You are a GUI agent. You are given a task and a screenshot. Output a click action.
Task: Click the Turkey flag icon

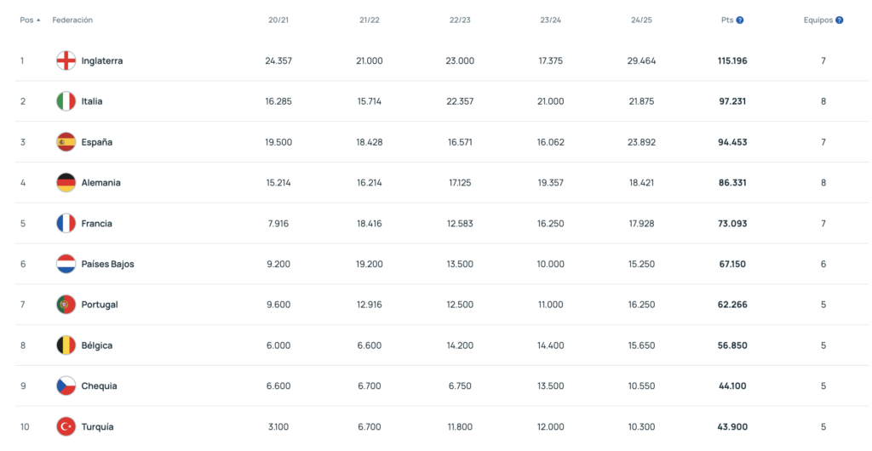coord(66,426)
